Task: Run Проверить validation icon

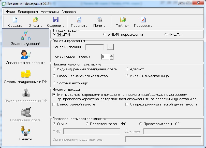Action: coord(143,20)
